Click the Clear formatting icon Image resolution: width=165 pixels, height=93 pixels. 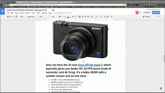click(112, 17)
